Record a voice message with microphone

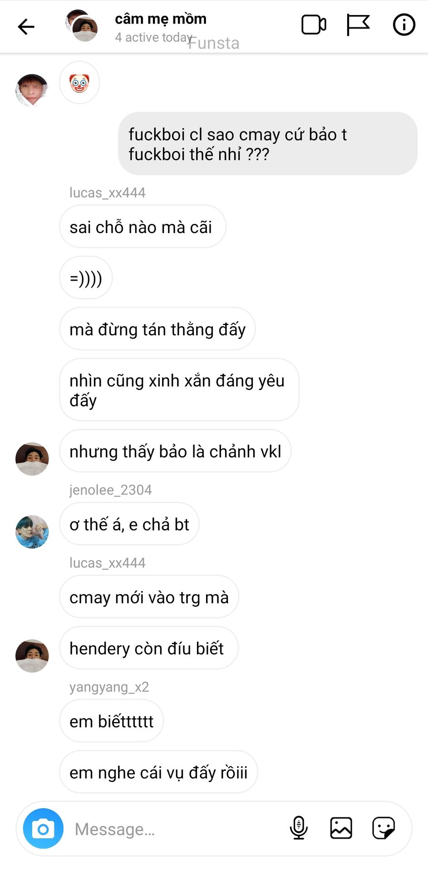click(x=298, y=828)
